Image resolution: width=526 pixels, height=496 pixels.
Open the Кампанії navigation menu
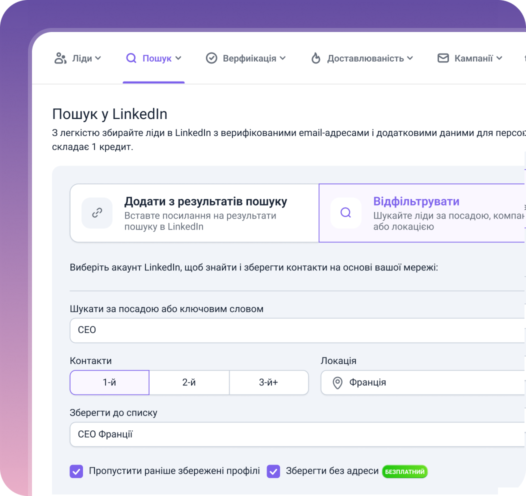pos(469,58)
